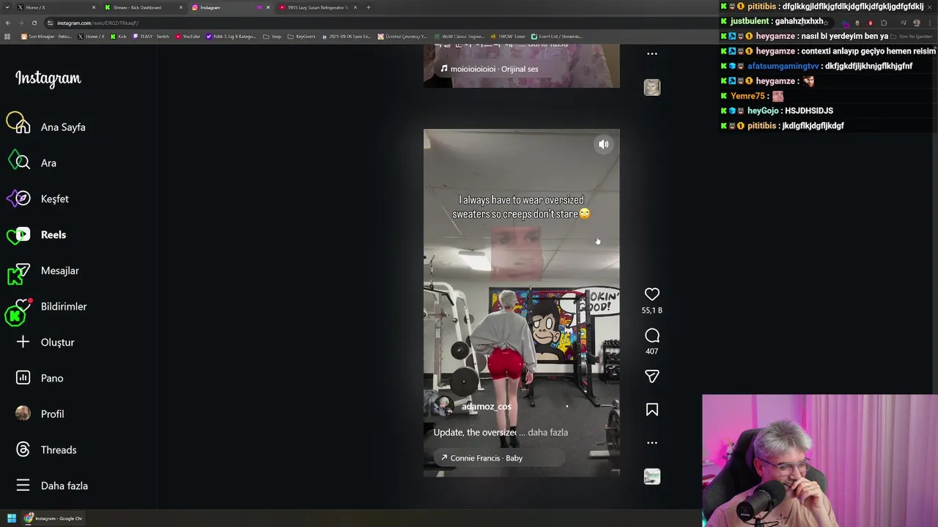Screen dimensions: 938x527
Task: Open Ücretsiz Çevrimiçi bookmark
Action: click(402, 36)
